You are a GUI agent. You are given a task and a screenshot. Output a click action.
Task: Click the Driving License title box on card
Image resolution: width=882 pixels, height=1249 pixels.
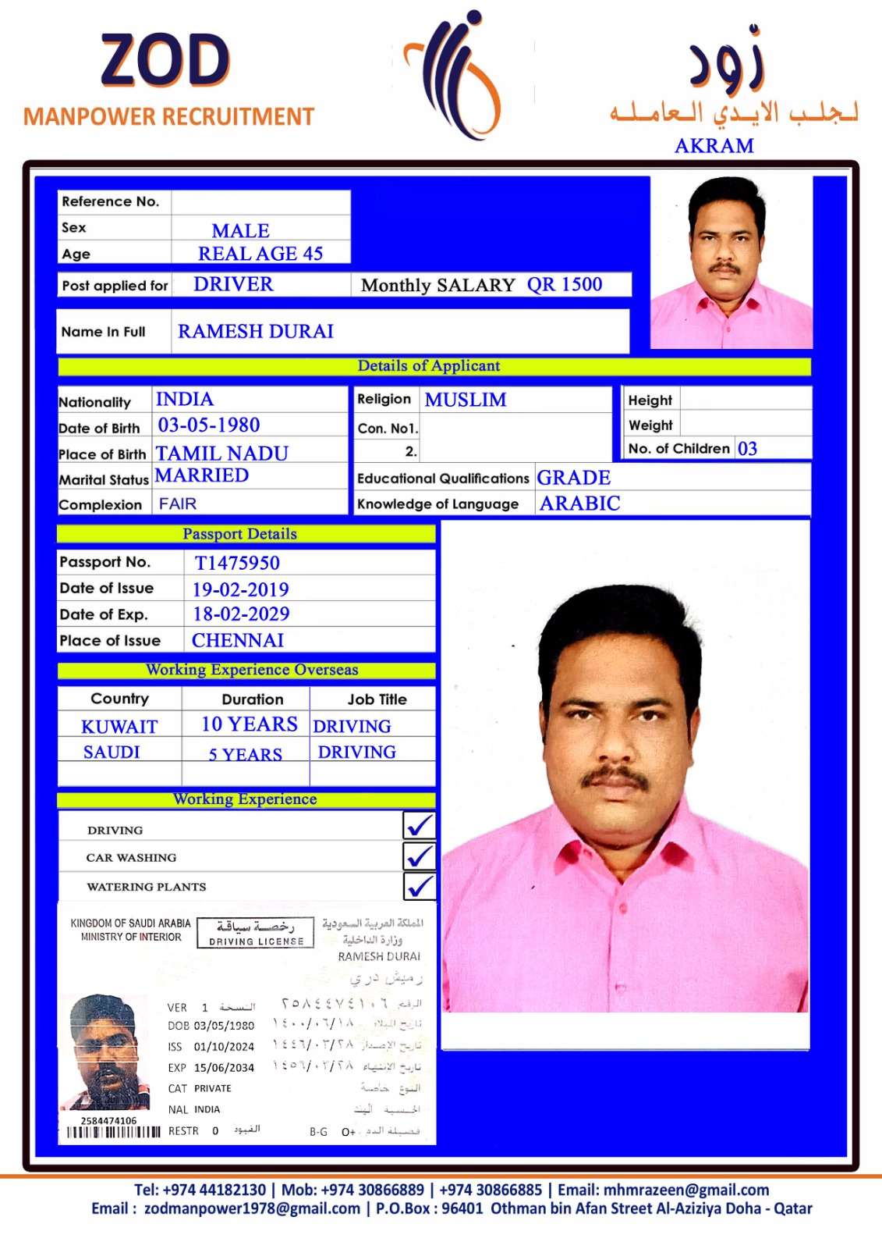click(256, 932)
